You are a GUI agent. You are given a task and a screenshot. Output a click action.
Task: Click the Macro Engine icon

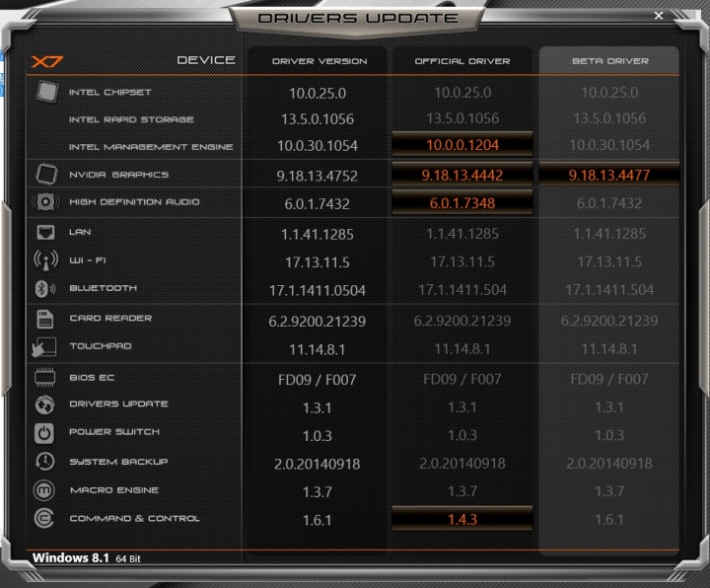pyautogui.click(x=44, y=490)
